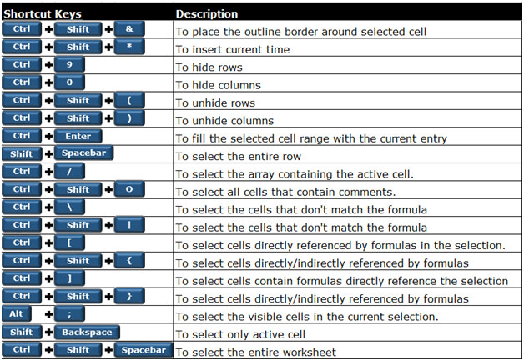This screenshot has height=361, width=524.
Task: Click the forward slash key badge
Action: (69, 171)
